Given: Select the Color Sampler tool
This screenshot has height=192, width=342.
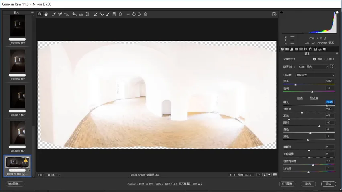Looking at the screenshot, I should (x=60, y=14).
